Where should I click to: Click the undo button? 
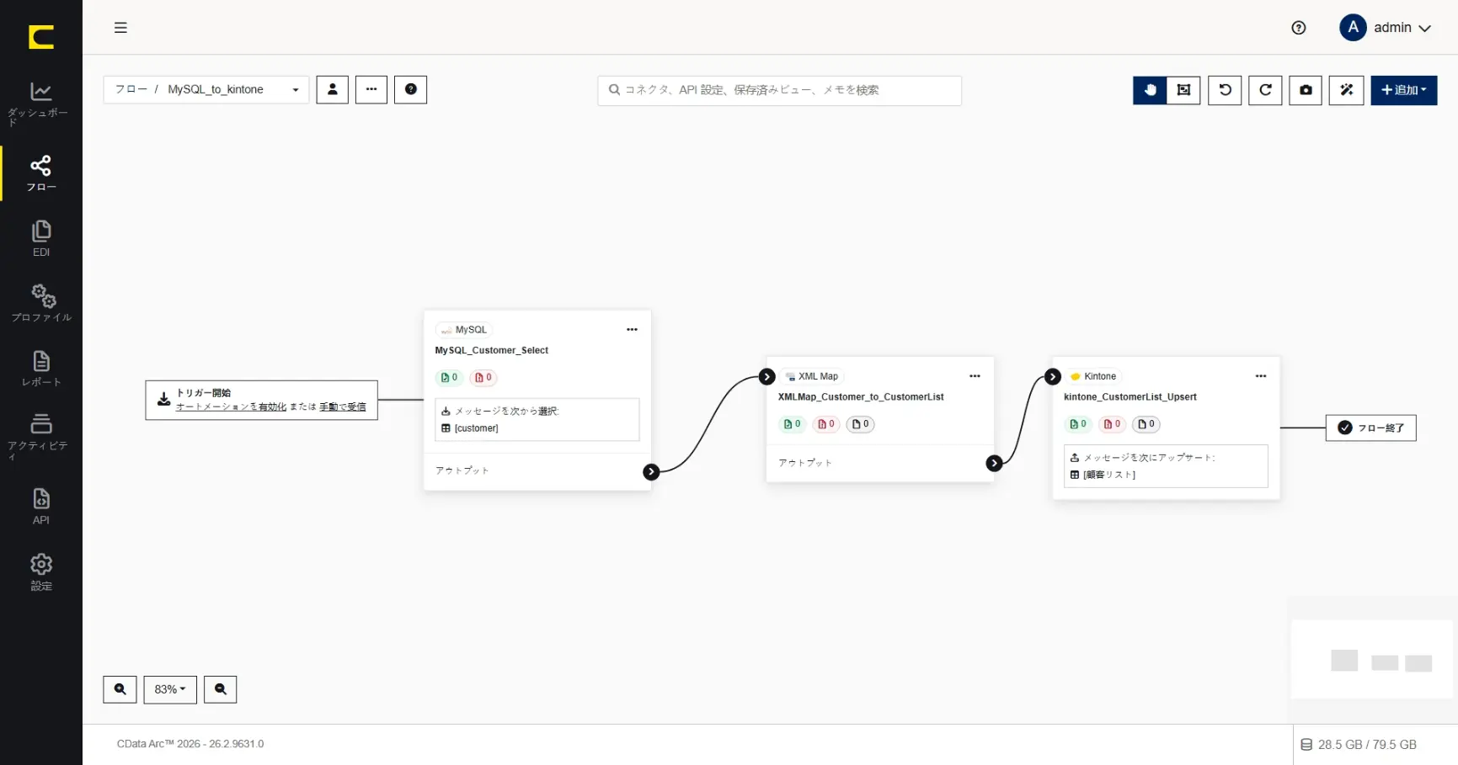1225,90
